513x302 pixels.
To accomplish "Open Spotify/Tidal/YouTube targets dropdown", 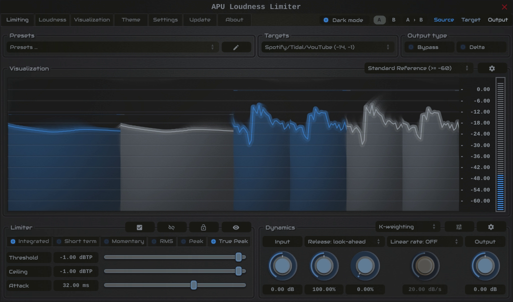I will [327, 47].
